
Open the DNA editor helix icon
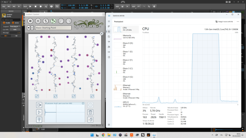[46, 21]
